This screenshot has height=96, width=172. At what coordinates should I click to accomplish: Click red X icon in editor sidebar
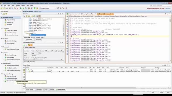click(67, 31)
